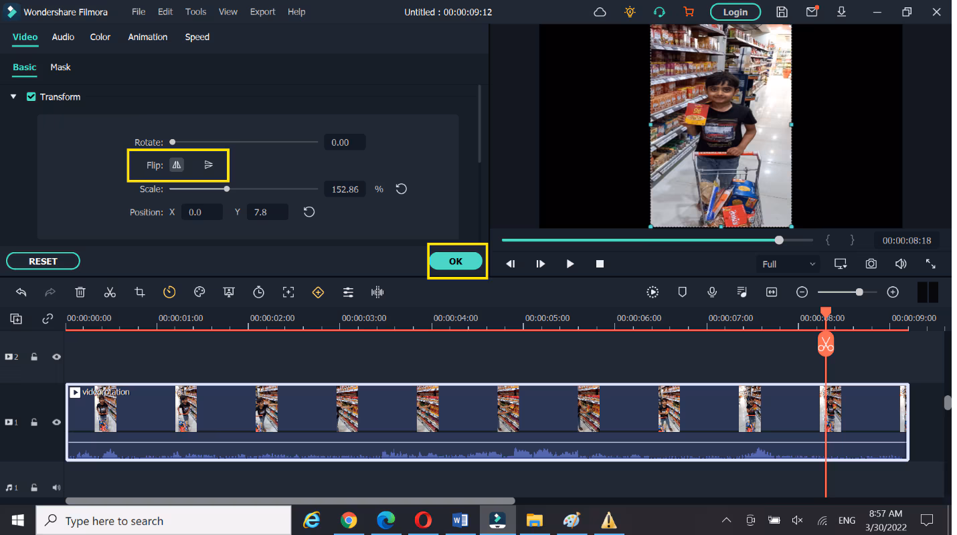
Task: Take a snapshot of the preview
Action: (x=871, y=264)
